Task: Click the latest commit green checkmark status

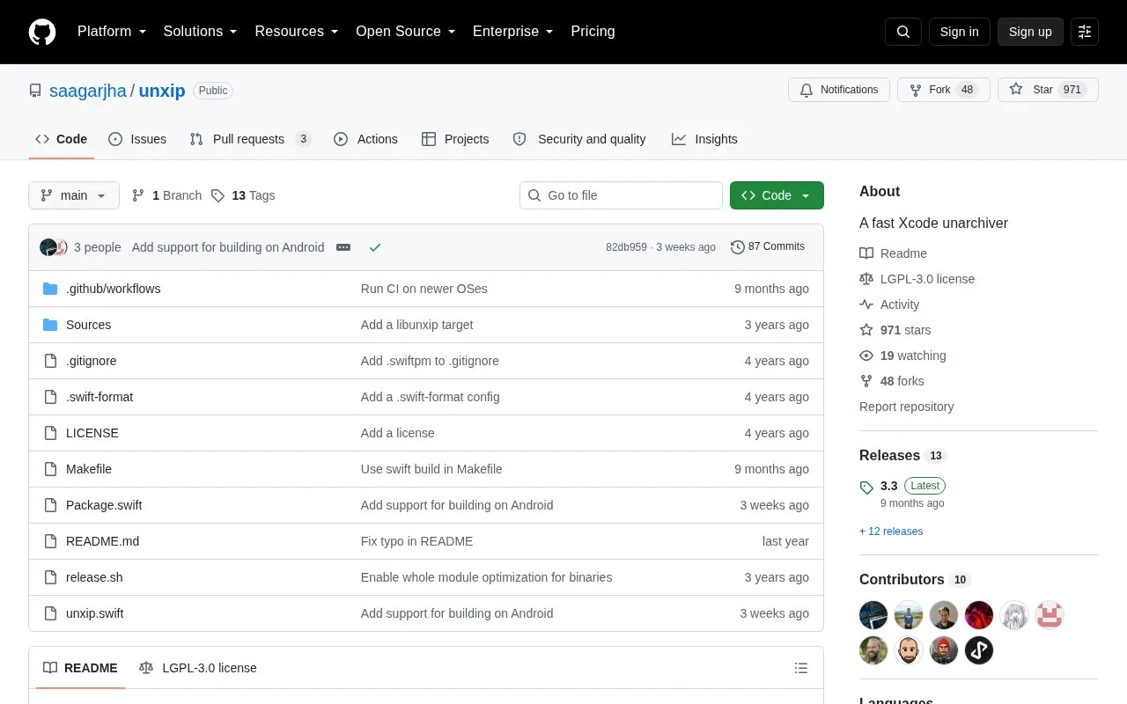Action: click(375, 247)
